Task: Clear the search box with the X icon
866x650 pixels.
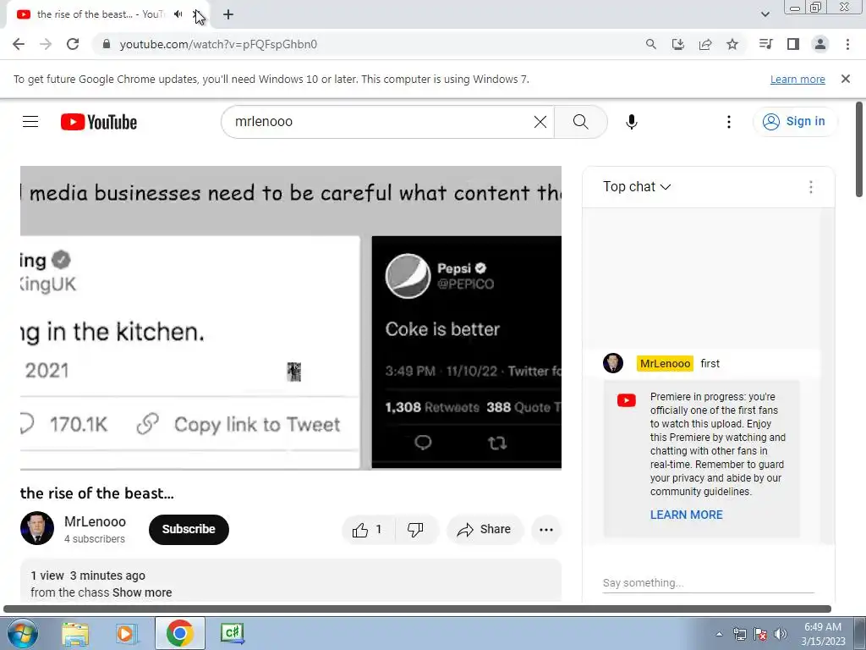Action: click(x=540, y=122)
